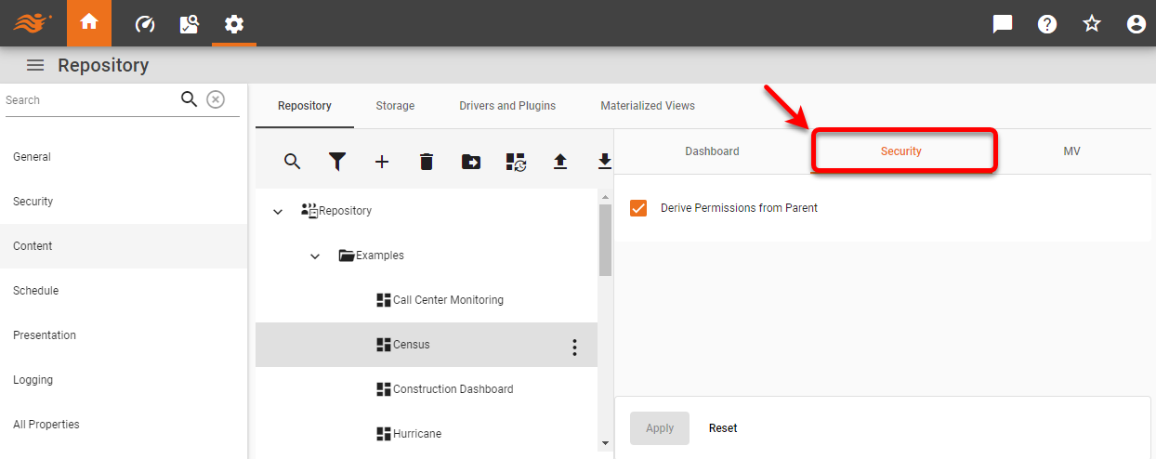Open Schedule settings in sidebar

click(124, 291)
